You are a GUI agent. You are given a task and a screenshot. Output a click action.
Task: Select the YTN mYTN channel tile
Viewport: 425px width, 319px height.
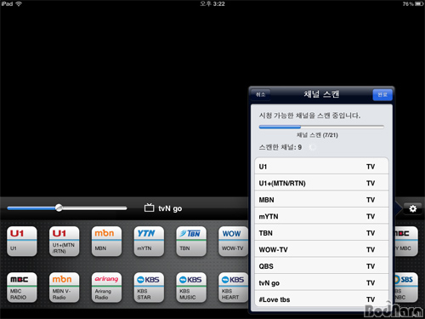pyautogui.click(x=149, y=242)
